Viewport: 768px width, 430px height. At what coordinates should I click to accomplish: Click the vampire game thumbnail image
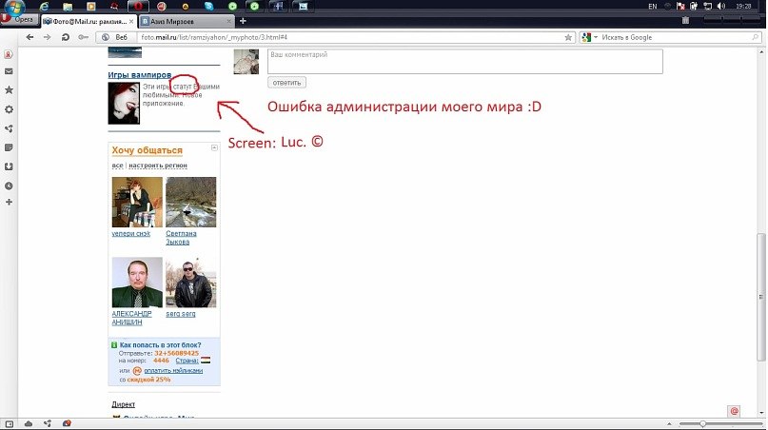tap(124, 103)
